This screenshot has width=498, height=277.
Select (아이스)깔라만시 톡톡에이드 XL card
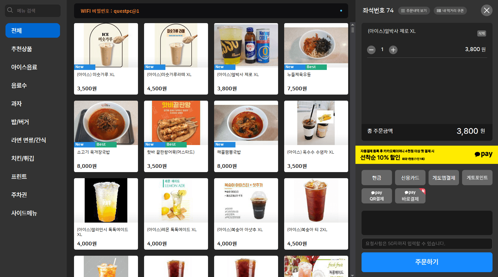pos(106,214)
